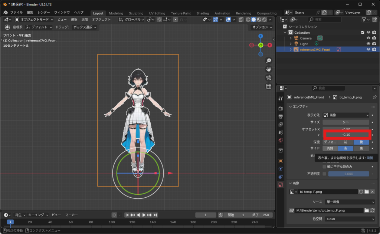Click the zoom magnifier icon in viewport
Viewport: 380px width, 234px height.
pos(268,61)
